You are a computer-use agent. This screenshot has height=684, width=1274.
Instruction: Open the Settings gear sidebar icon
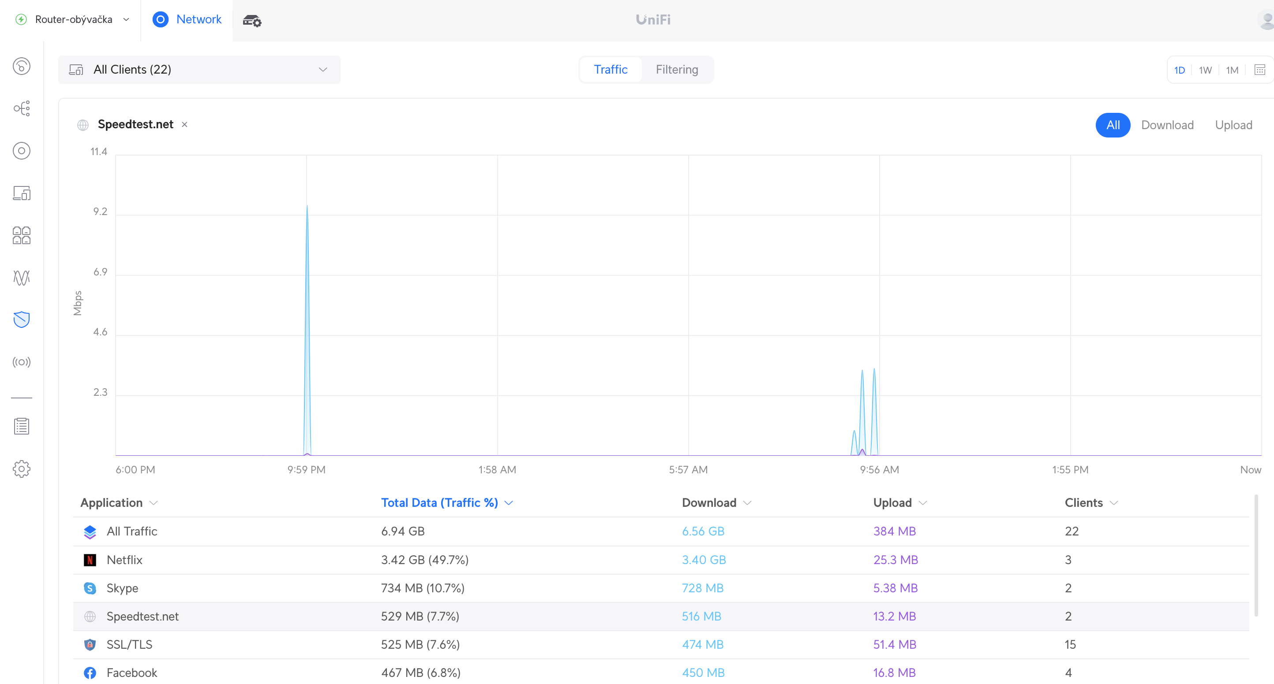point(21,468)
